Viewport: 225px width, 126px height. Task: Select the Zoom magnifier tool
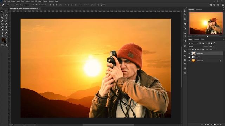pos(6,33)
